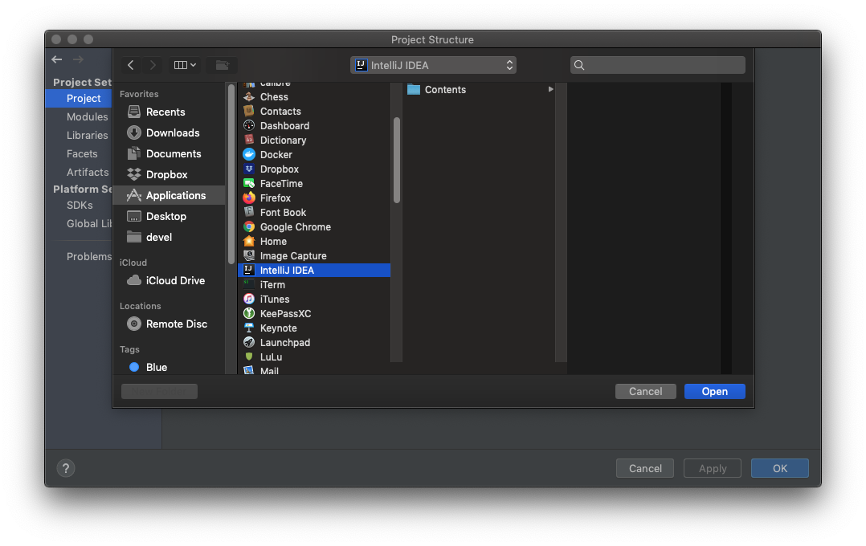Click Cancel in file dialog
The image size is (866, 546).
(x=646, y=391)
